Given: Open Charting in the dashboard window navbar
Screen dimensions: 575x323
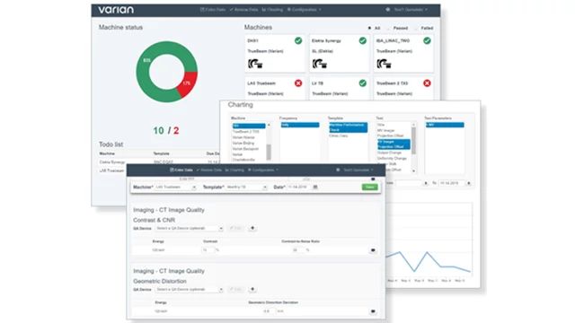Looking at the screenshot, I should click(273, 10).
